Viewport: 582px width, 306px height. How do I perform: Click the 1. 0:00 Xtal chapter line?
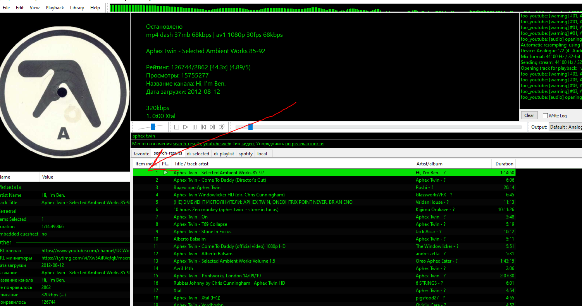pyautogui.click(x=161, y=116)
